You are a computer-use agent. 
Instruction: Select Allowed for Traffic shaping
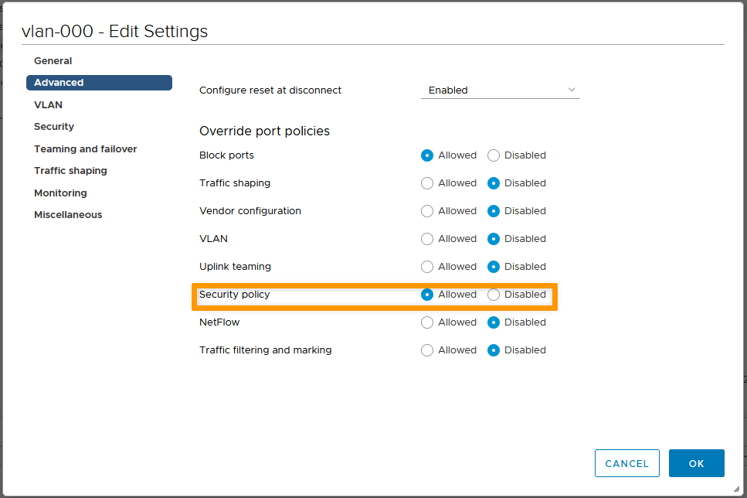tap(427, 183)
